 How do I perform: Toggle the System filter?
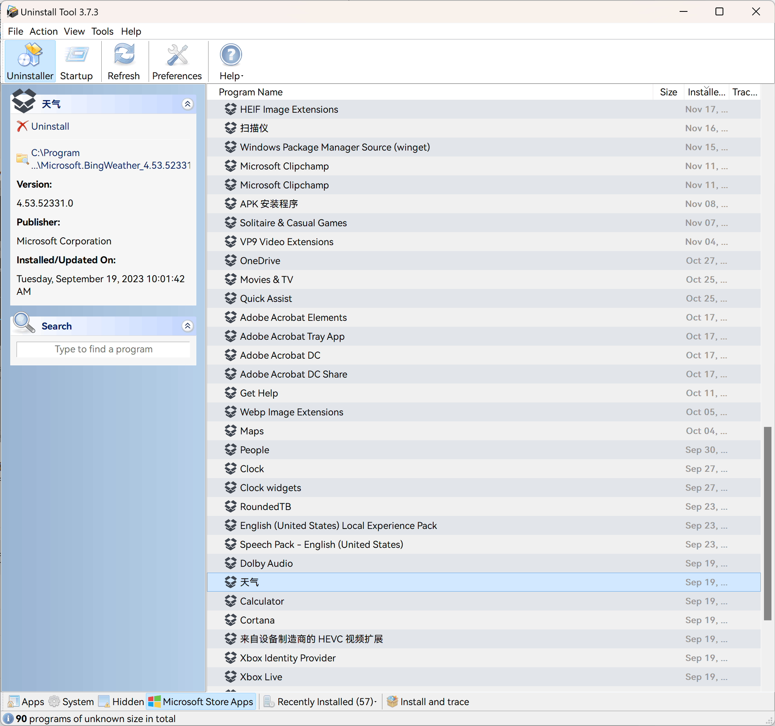tap(71, 702)
